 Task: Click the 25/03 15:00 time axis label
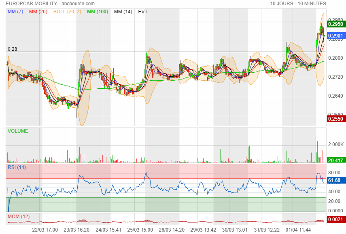[140, 230]
